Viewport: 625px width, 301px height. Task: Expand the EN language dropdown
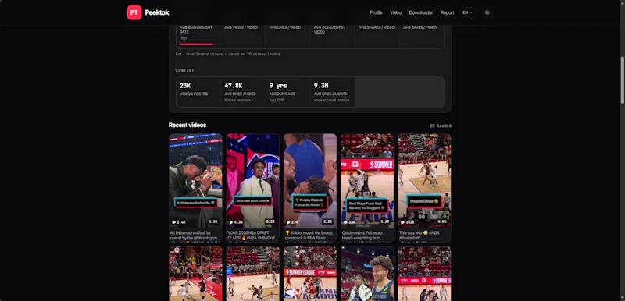[467, 12]
